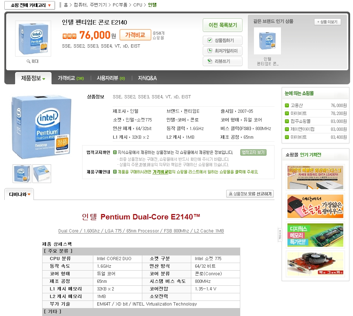The width and height of the screenshot is (353, 316).
Task: Open PC부품 breadcrumb link
Action: tap(120, 5)
